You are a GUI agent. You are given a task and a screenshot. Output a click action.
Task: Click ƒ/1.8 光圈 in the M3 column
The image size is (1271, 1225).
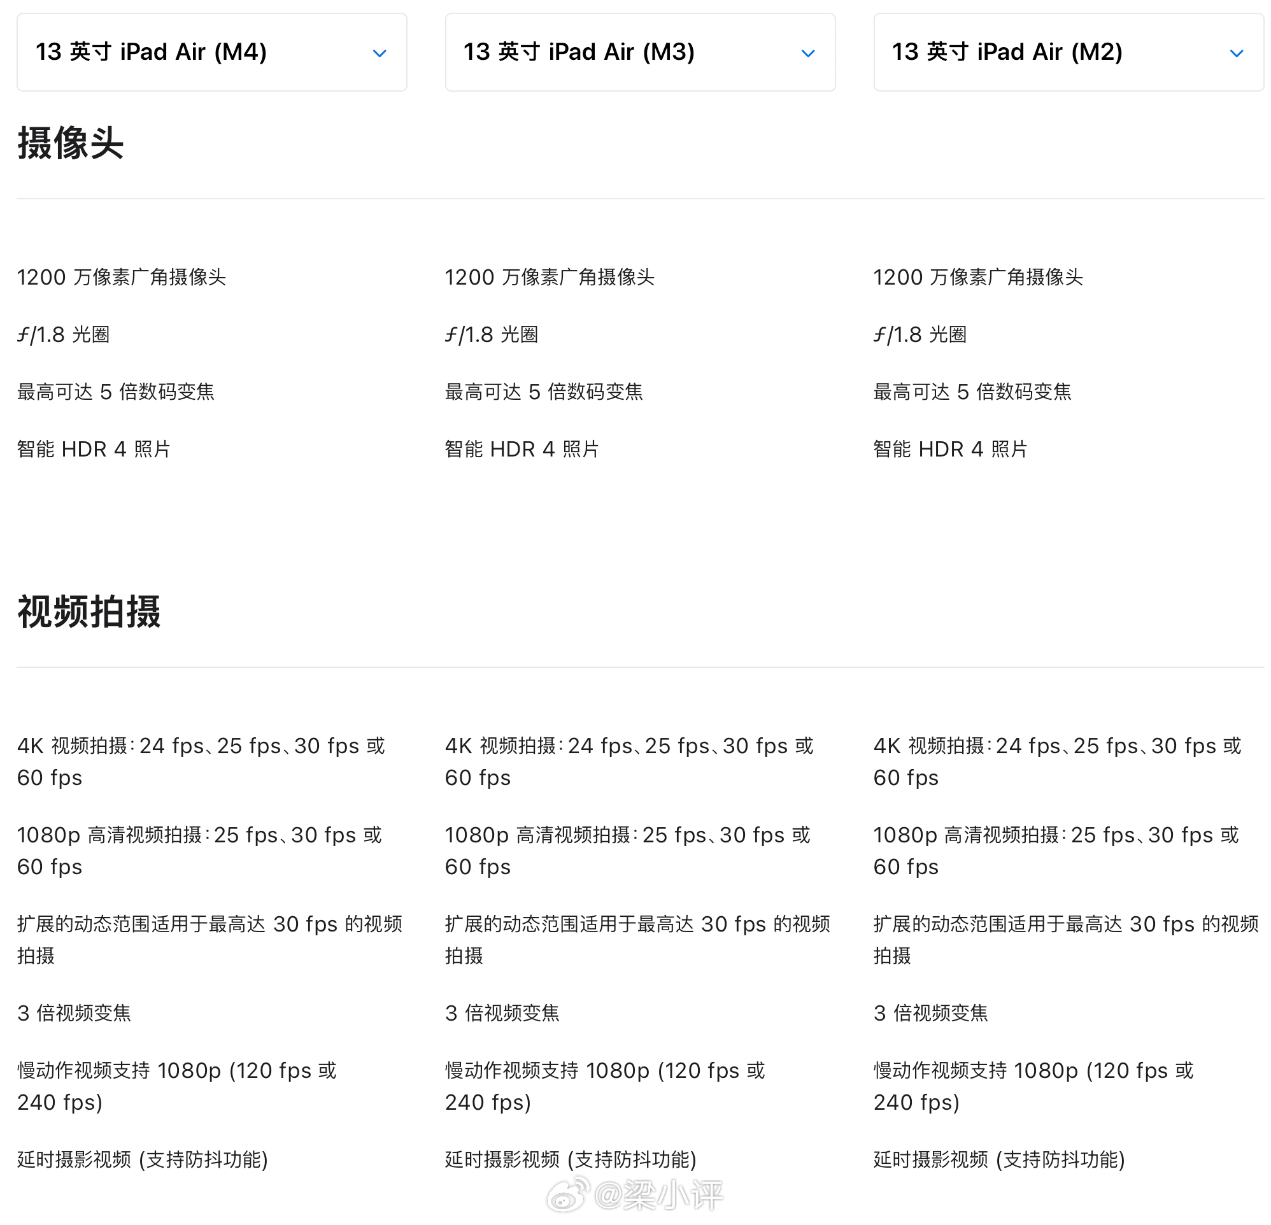(x=492, y=335)
